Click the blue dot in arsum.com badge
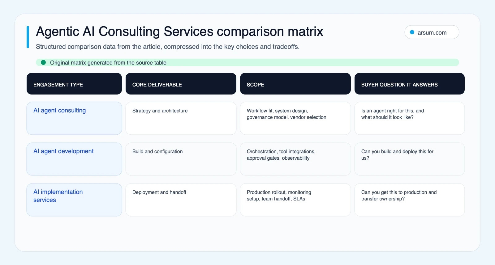495x265 pixels. pos(412,32)
